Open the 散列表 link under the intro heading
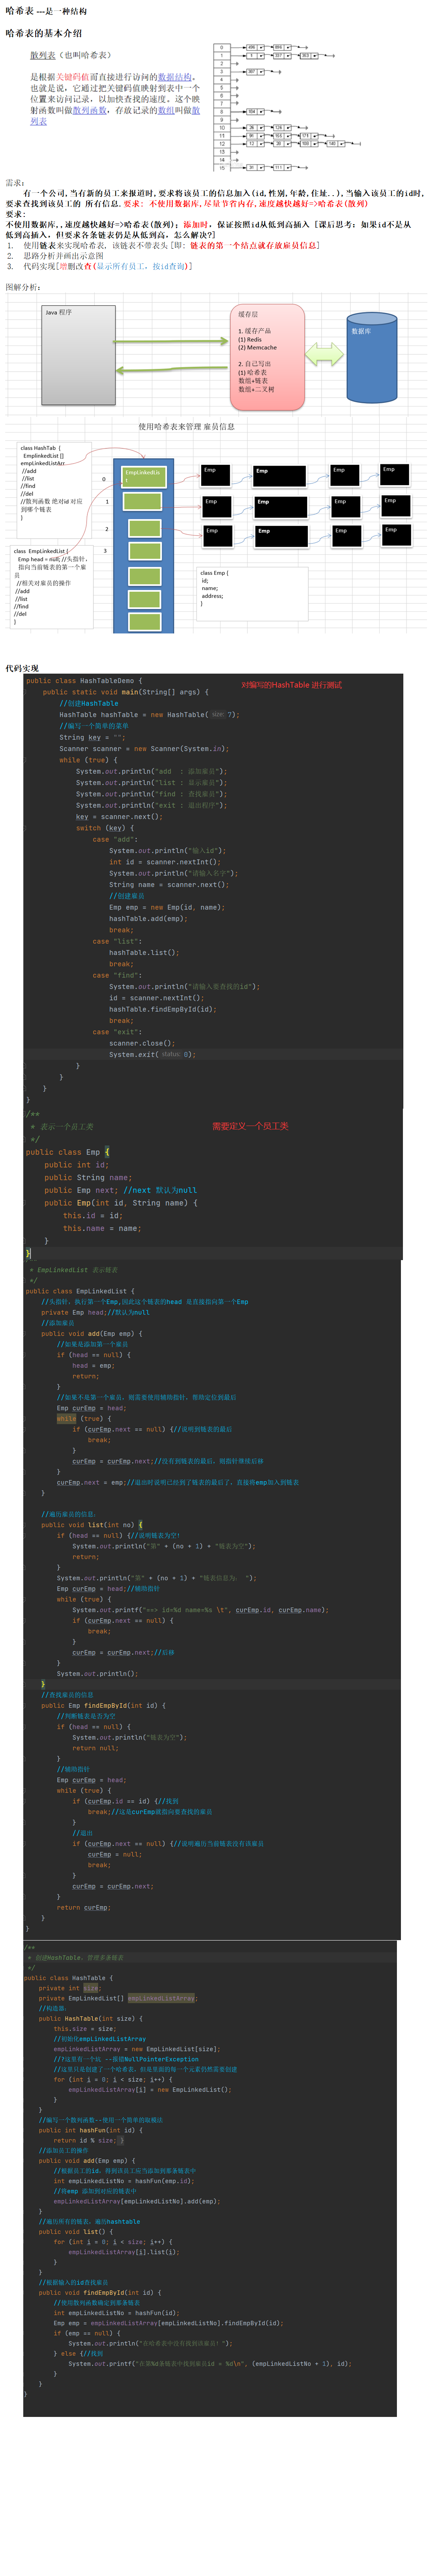 pyautogui.click(x=43, y=55)
